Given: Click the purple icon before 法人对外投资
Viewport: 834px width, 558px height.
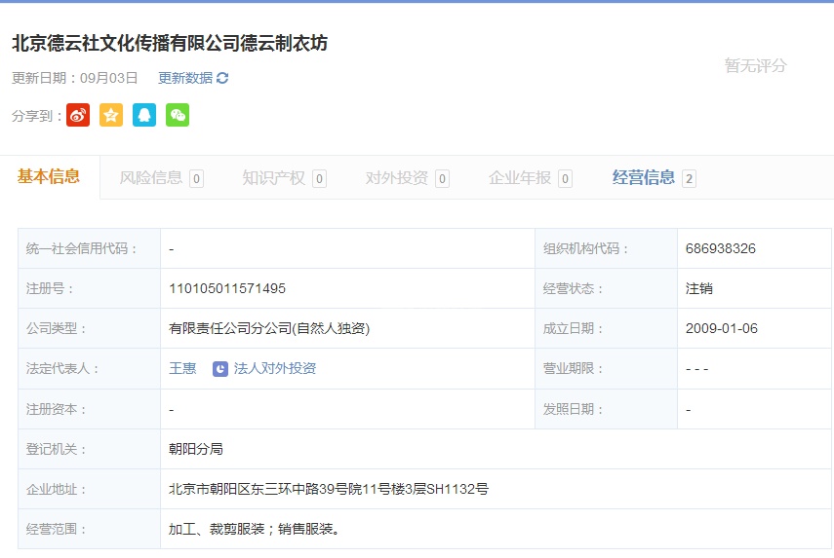Looking at the screenshot, I should tap(220, 369).
